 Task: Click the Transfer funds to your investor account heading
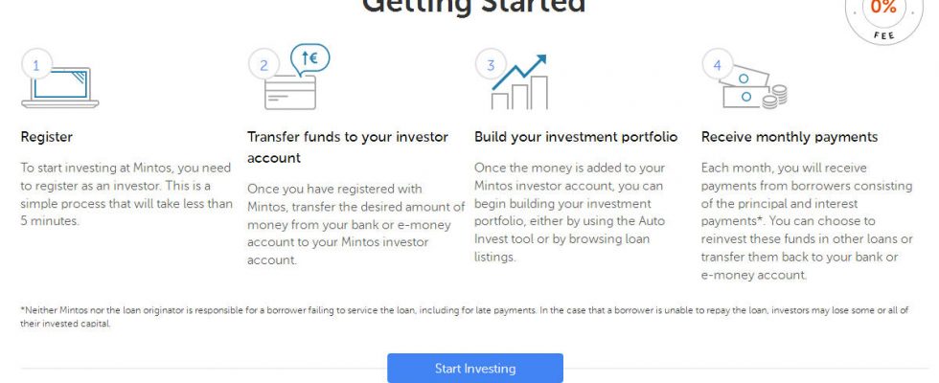(x=348, y=147)
